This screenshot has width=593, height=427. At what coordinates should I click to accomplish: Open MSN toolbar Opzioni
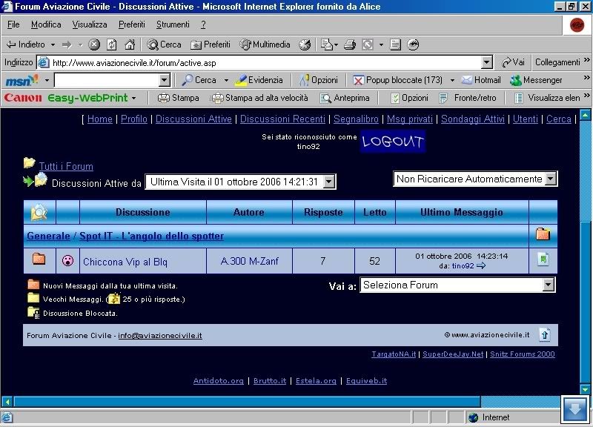tap(319, 80)
